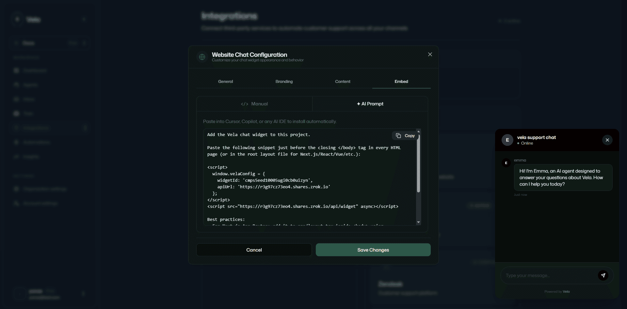The height and width of the screenshot is (309, 627).
Task: Click the emma sender name label
Action: pos(520,160)
